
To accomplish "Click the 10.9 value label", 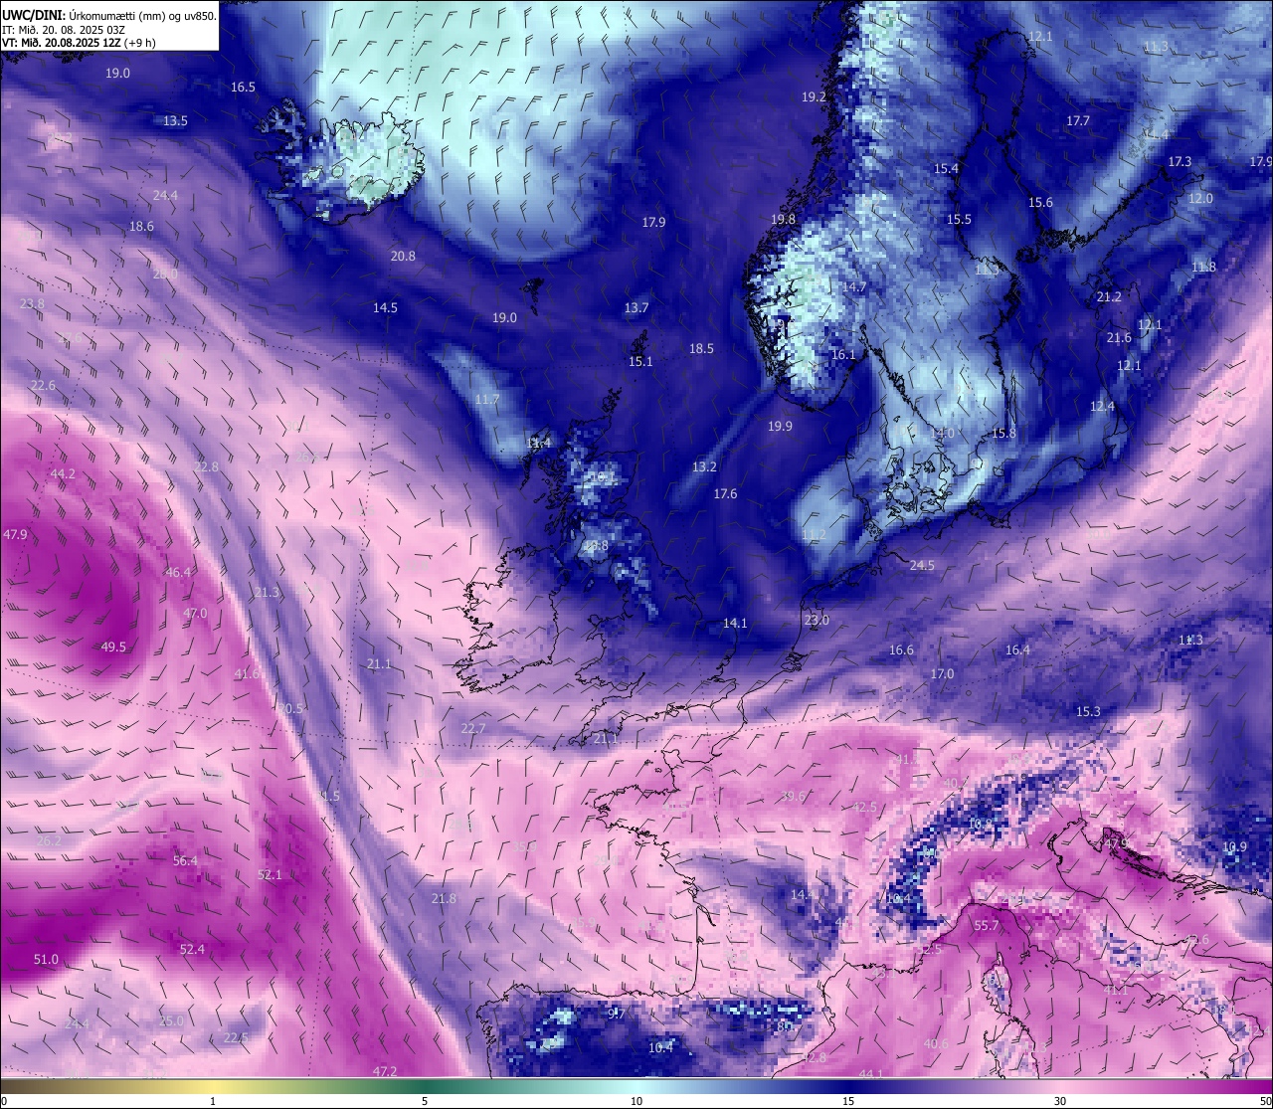I will [x=1234, y=847].
